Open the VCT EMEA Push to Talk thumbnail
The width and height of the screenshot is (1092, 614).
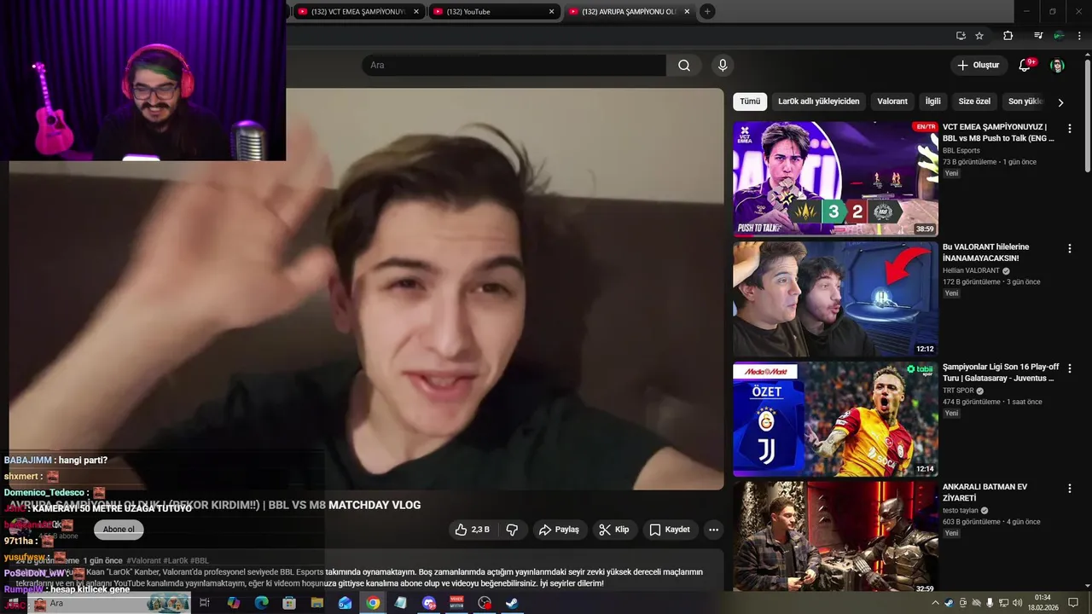[x=835, y=178]
